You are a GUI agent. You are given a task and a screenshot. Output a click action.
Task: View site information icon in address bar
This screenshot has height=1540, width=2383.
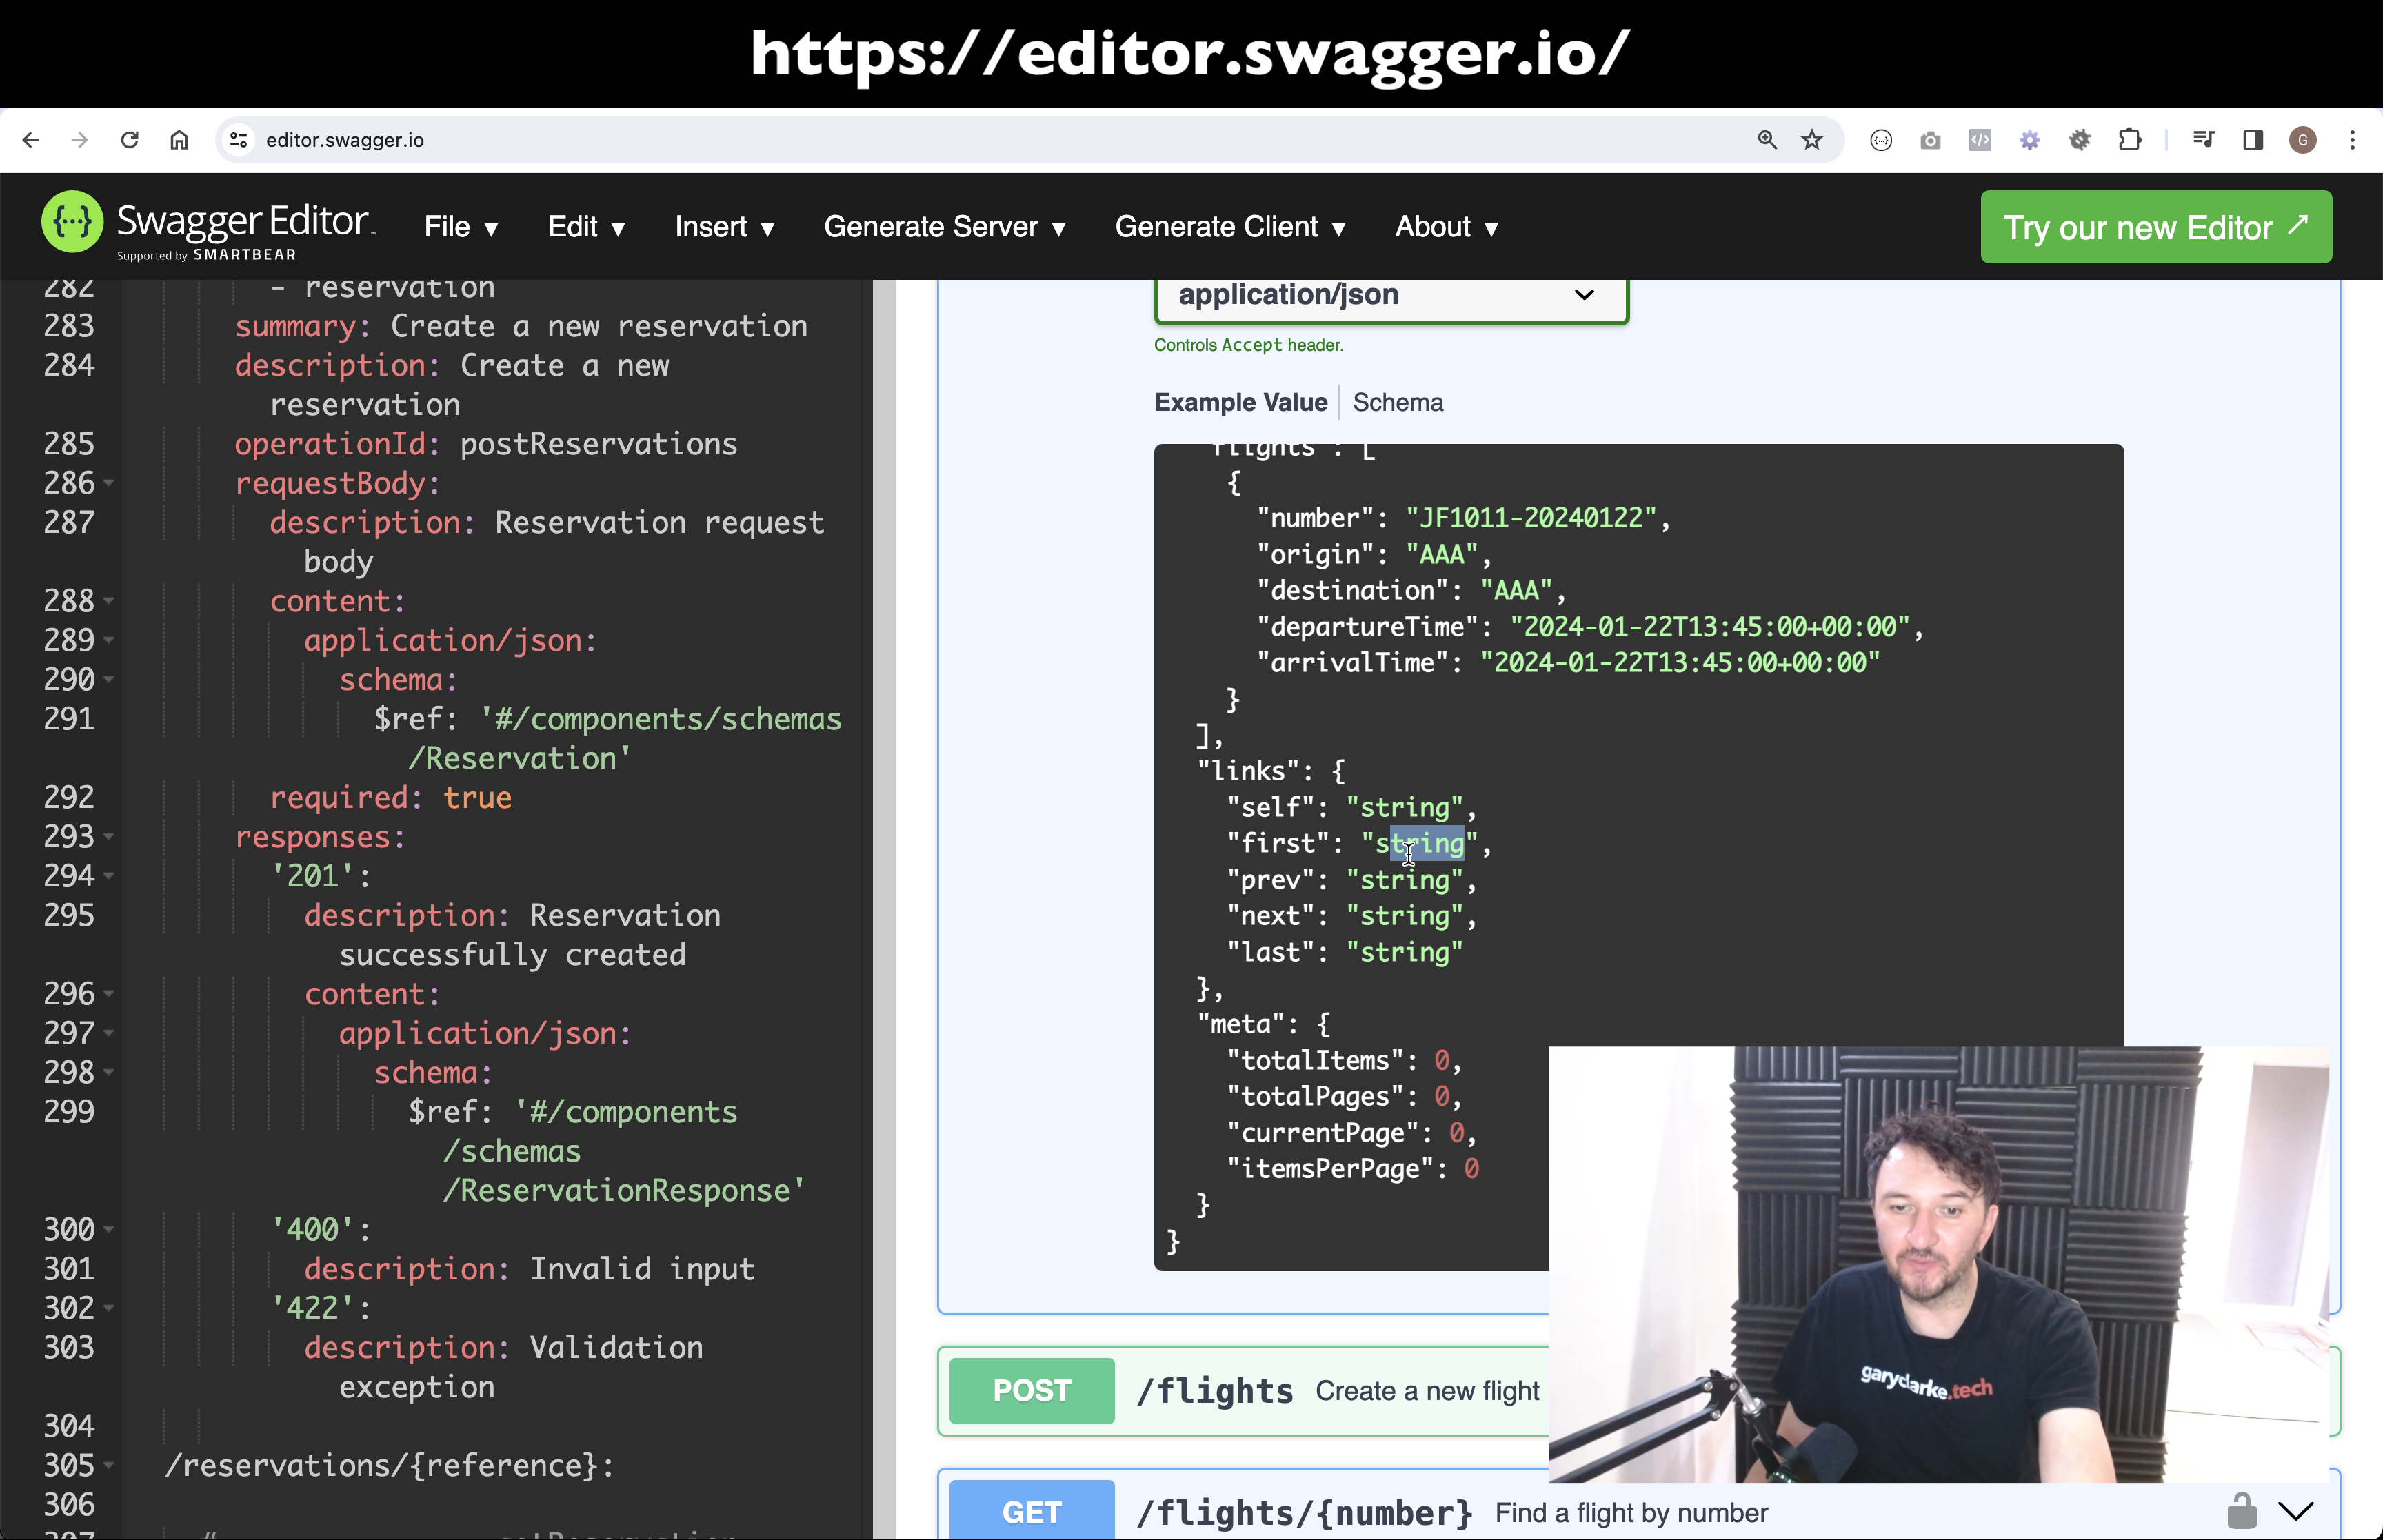pos(239,140)
